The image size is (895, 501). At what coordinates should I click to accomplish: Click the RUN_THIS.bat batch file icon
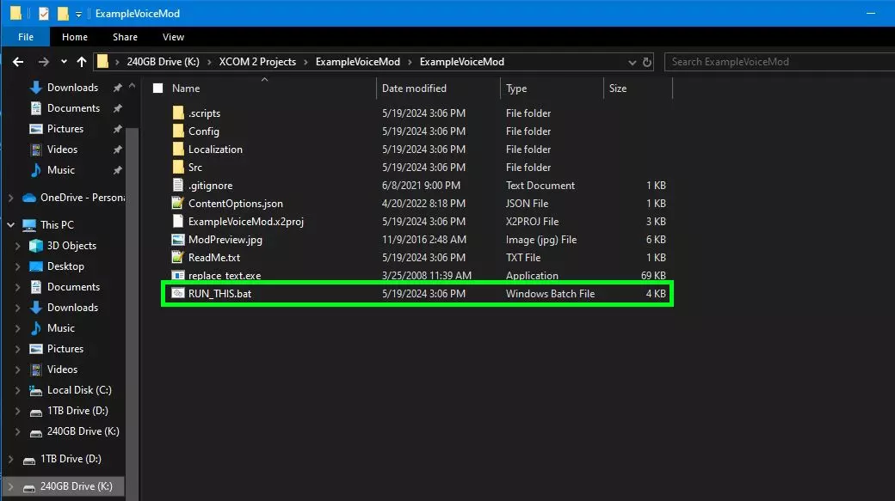[178, 293]
